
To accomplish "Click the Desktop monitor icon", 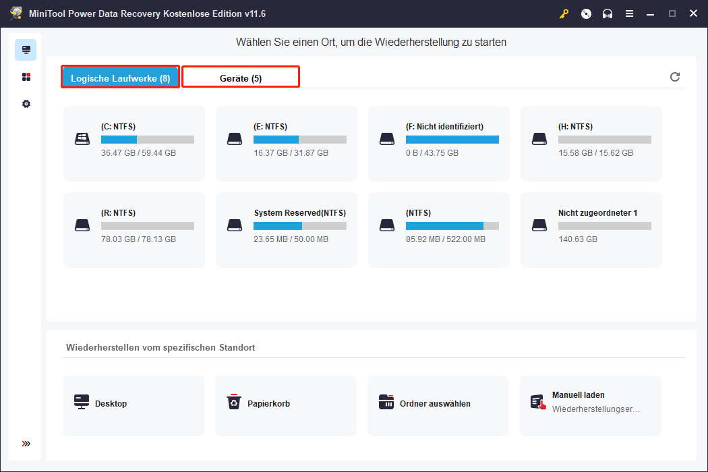I will pos(82,402).
